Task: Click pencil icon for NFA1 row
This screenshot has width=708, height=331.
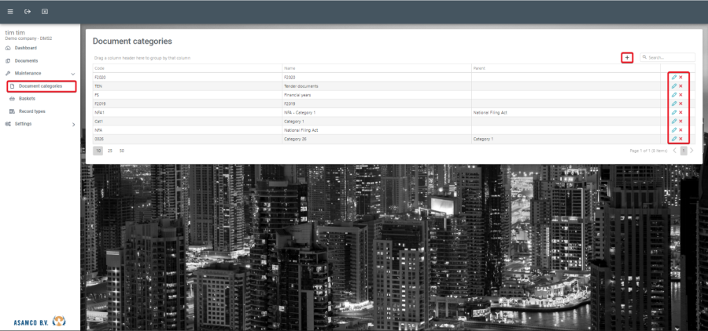Action: tap(674, 113)
